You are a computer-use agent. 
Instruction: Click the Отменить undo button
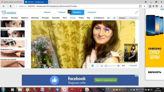(x=122, y=18)
